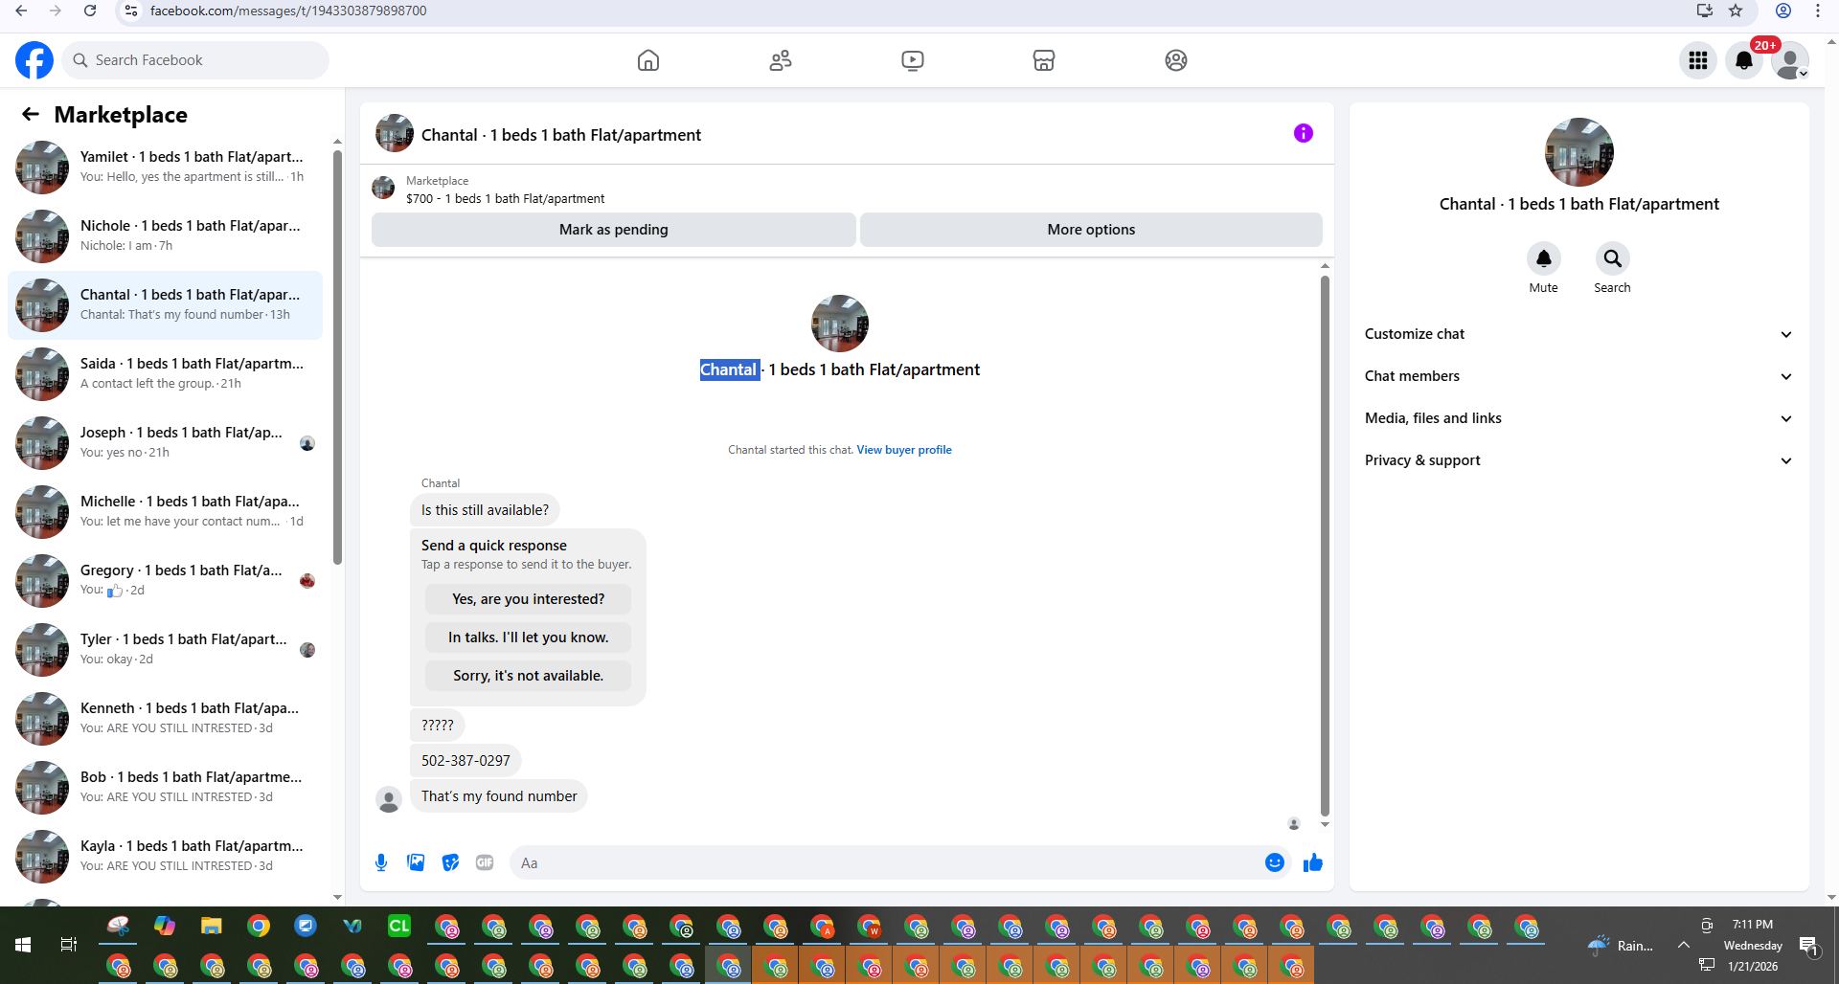
Task: Open the Video (Watch) icon
Action: [913, 60]
